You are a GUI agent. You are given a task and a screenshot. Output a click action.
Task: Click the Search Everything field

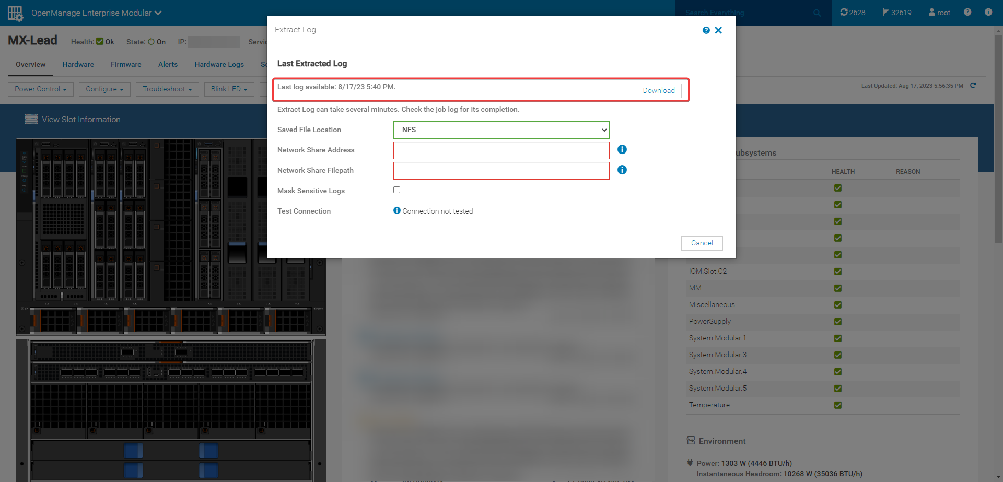tap(747, 13)
